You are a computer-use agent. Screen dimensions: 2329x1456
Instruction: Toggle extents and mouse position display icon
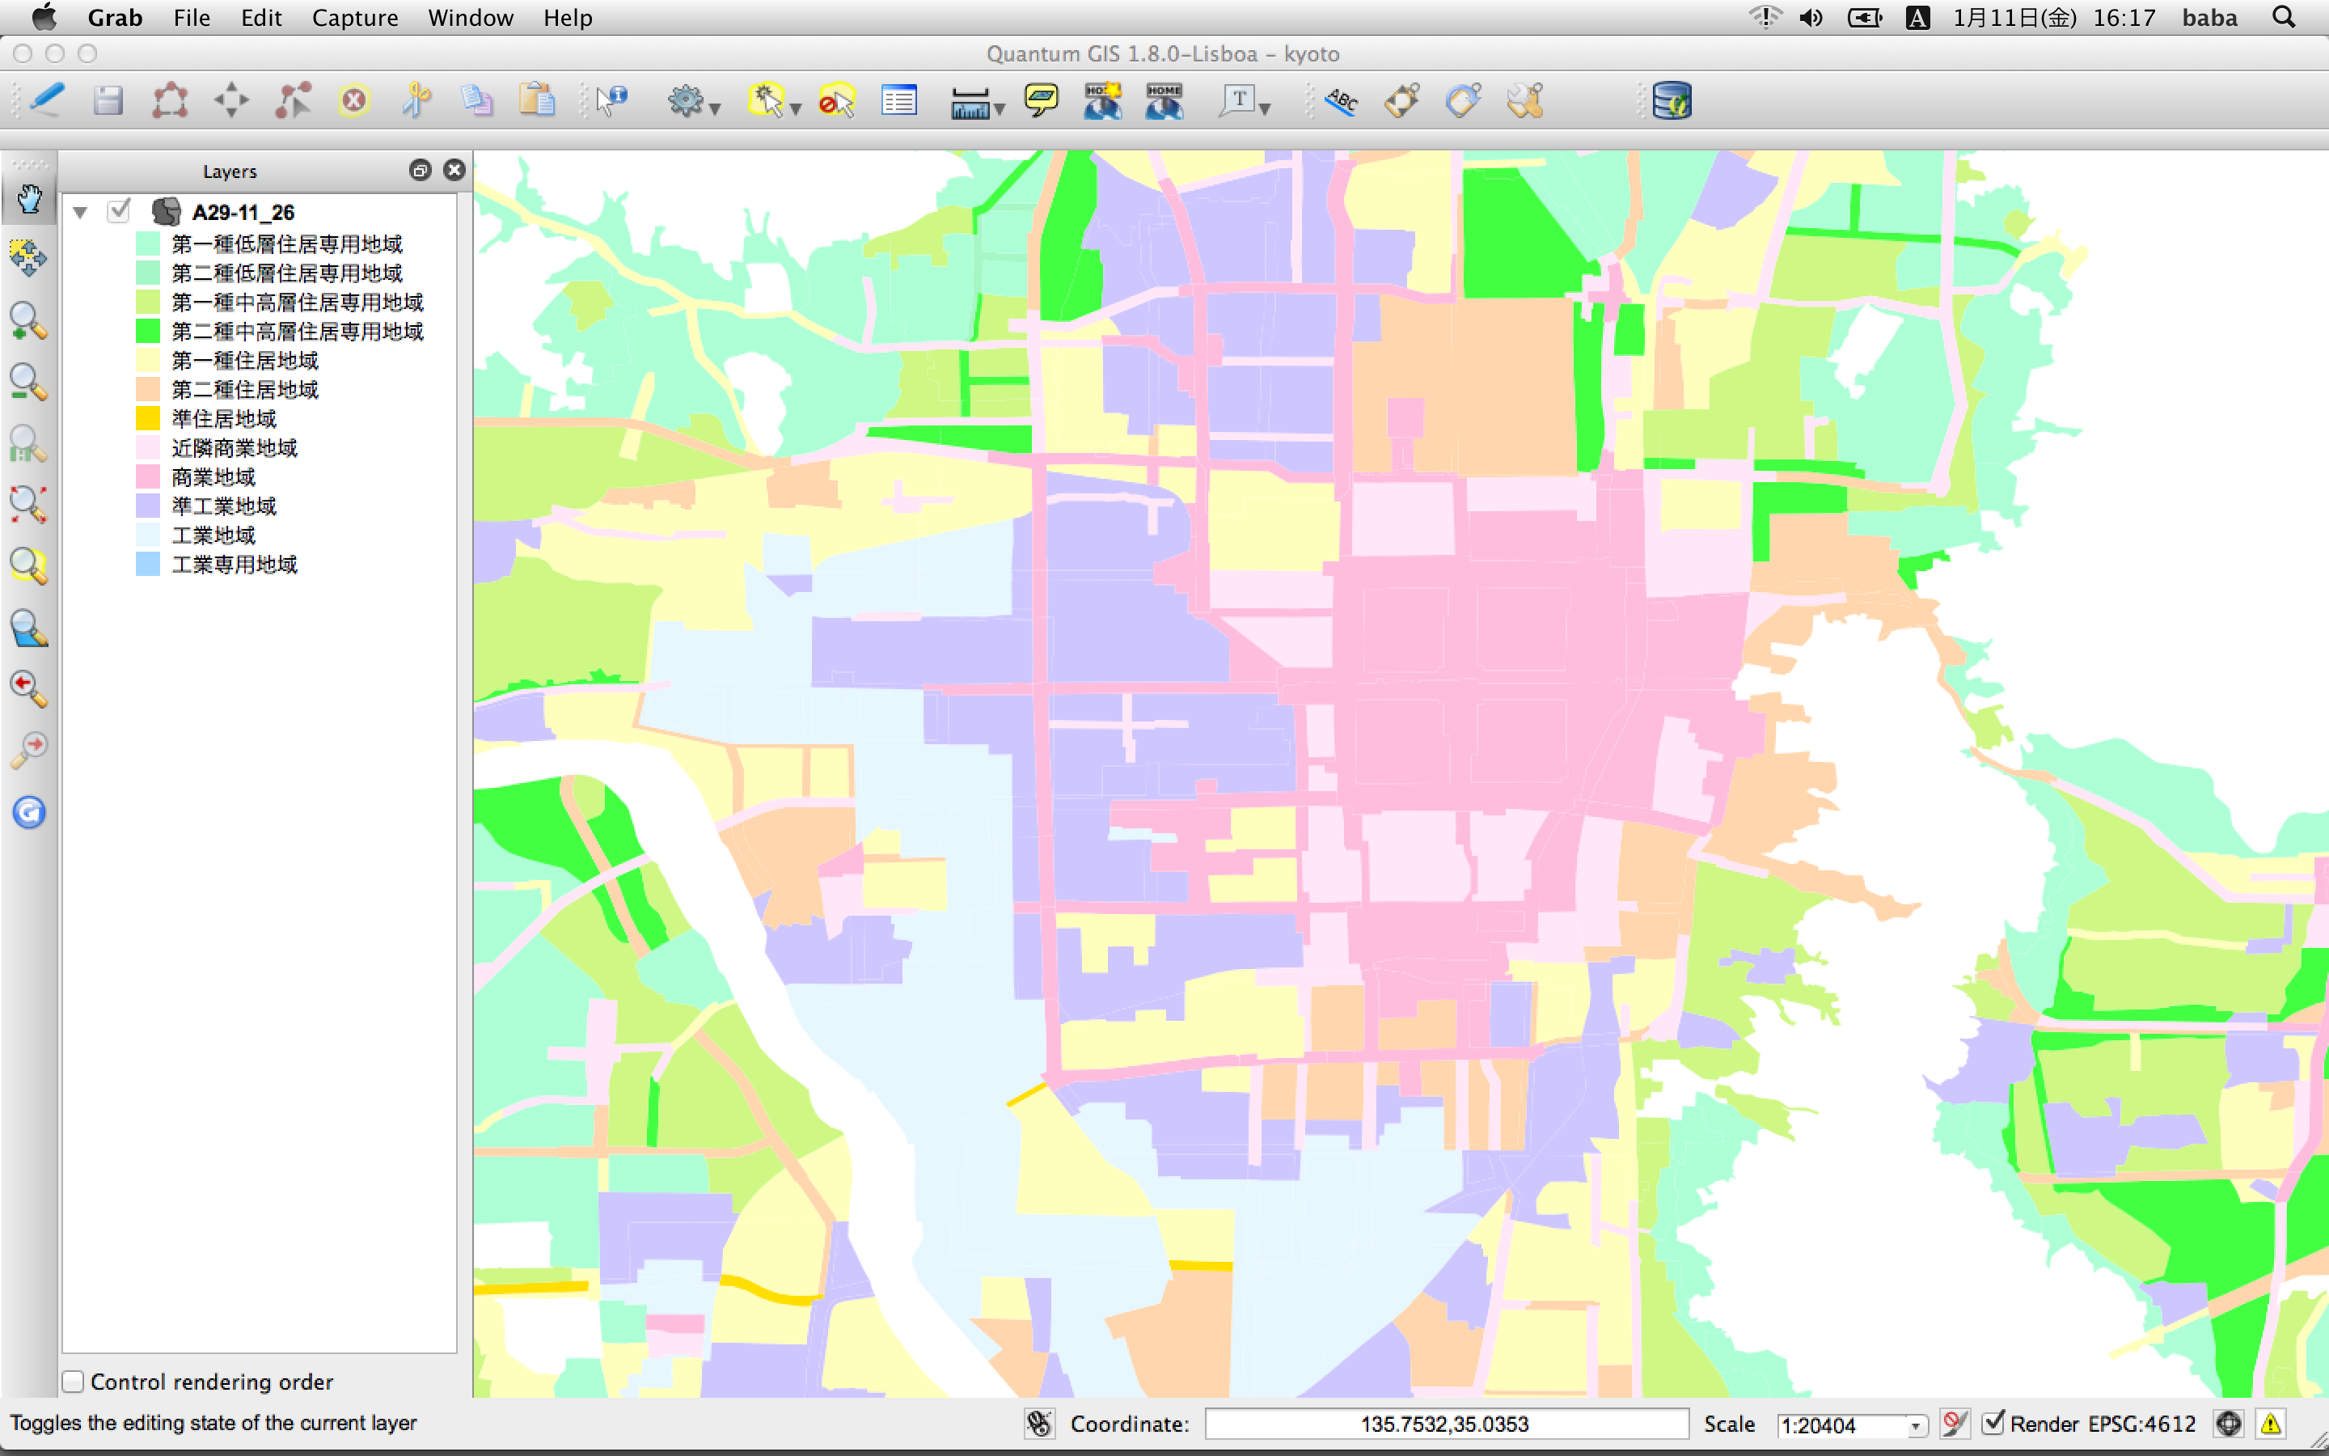coord(1039,1424)
